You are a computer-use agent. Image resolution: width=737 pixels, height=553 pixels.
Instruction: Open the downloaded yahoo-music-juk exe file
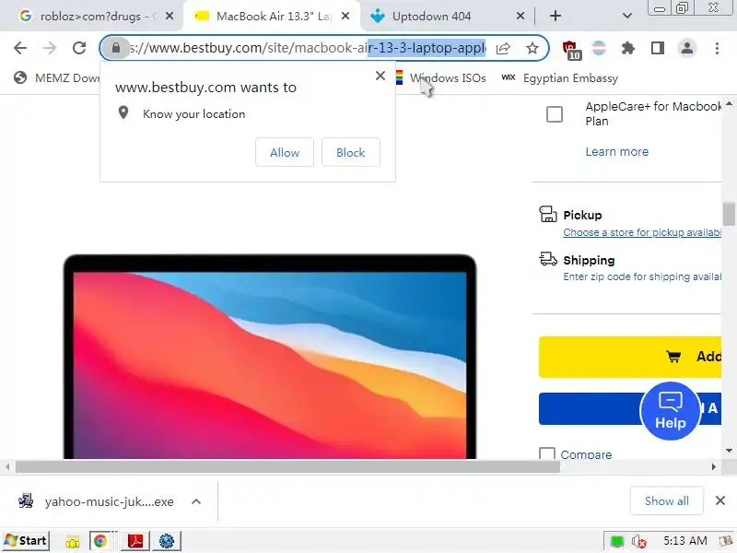[x=97, y=501]
